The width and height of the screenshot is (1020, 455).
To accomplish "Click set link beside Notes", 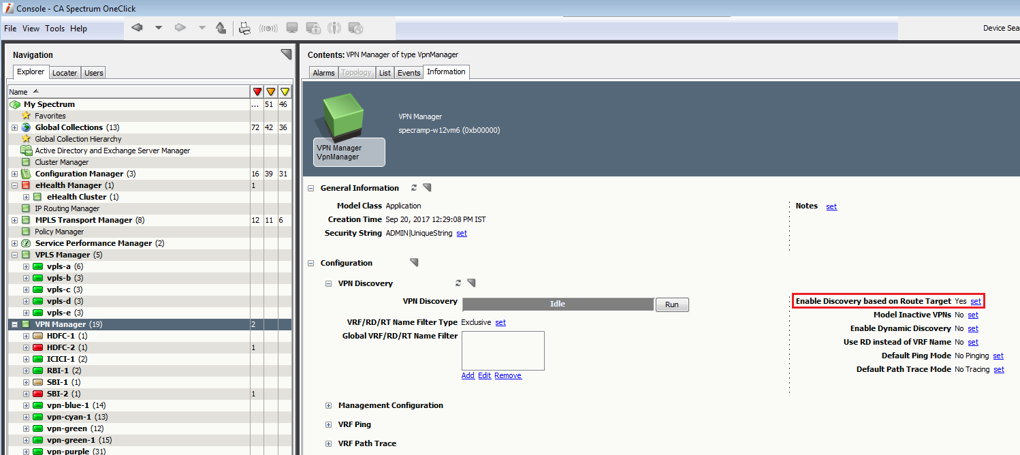I will 831,206.
